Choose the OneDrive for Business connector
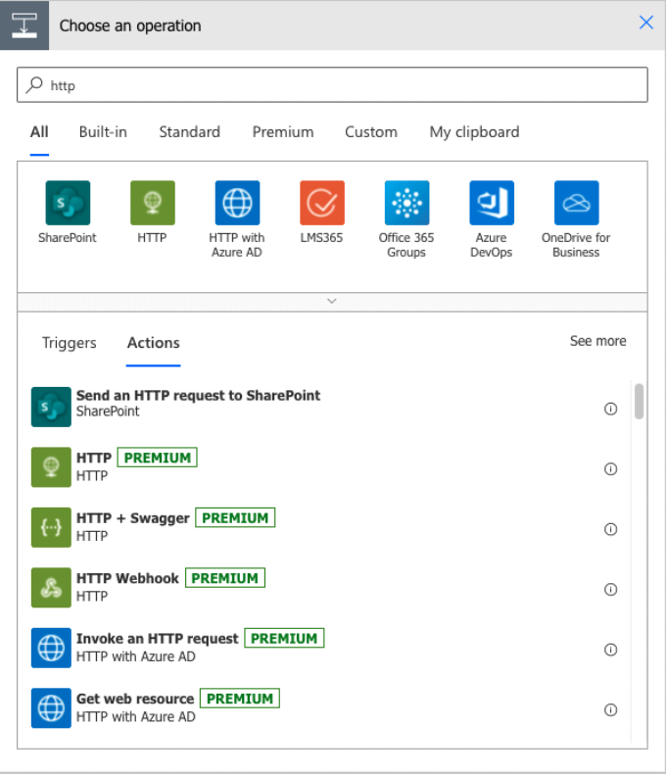Viewport: 667px width, 775px height. pyautogui.click(x=576, y=203)
